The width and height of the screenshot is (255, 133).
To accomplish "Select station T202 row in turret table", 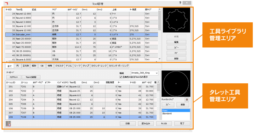I will click(81, 91).
